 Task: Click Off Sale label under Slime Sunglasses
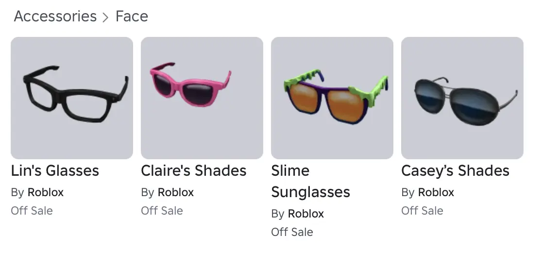click(292, 232)
